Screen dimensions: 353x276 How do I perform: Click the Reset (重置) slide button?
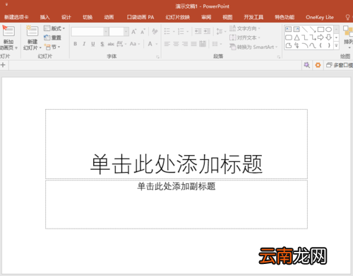(x=53, y=38)
